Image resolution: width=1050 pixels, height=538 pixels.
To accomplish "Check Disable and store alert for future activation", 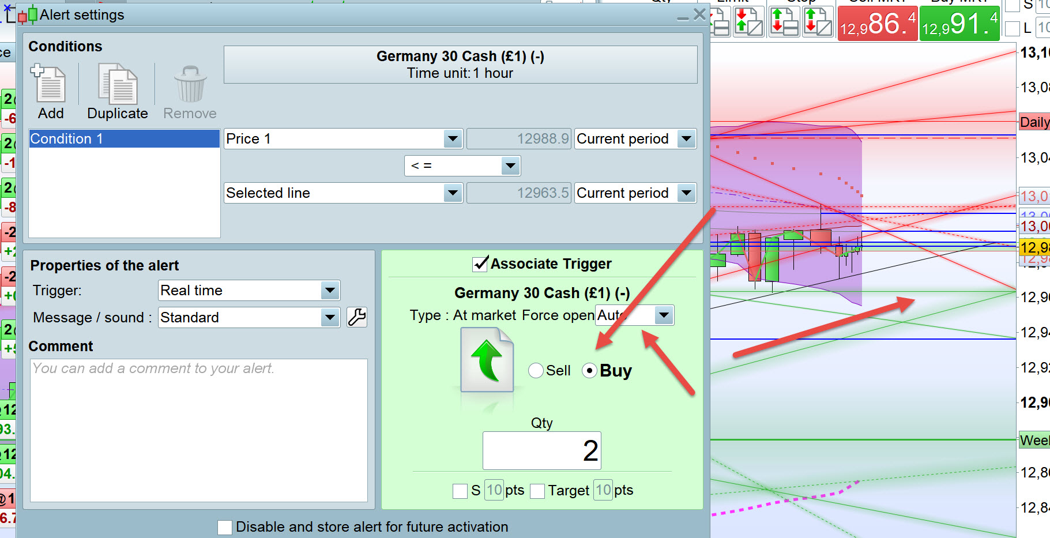I will pos(225,527).
